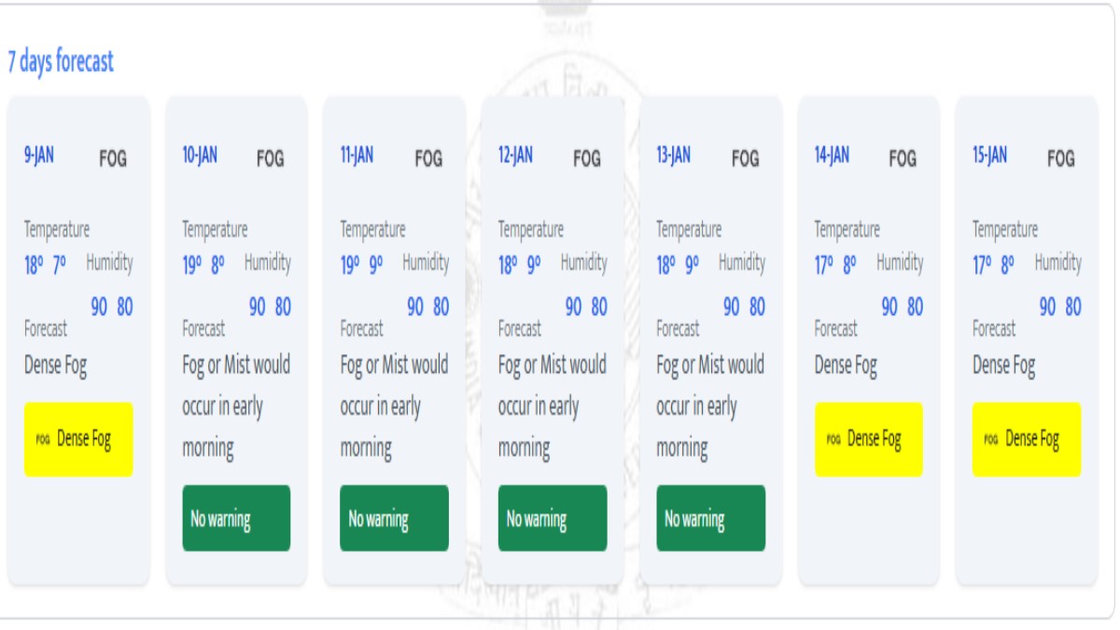The width and height of the screenshot is (1120, 630).
Task: Click the fog icon in 9-JAN Dense Fog badge
Action: coord(43,440)
